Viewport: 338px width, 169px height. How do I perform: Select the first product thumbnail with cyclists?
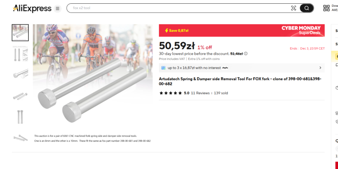[x=20, y=33]
